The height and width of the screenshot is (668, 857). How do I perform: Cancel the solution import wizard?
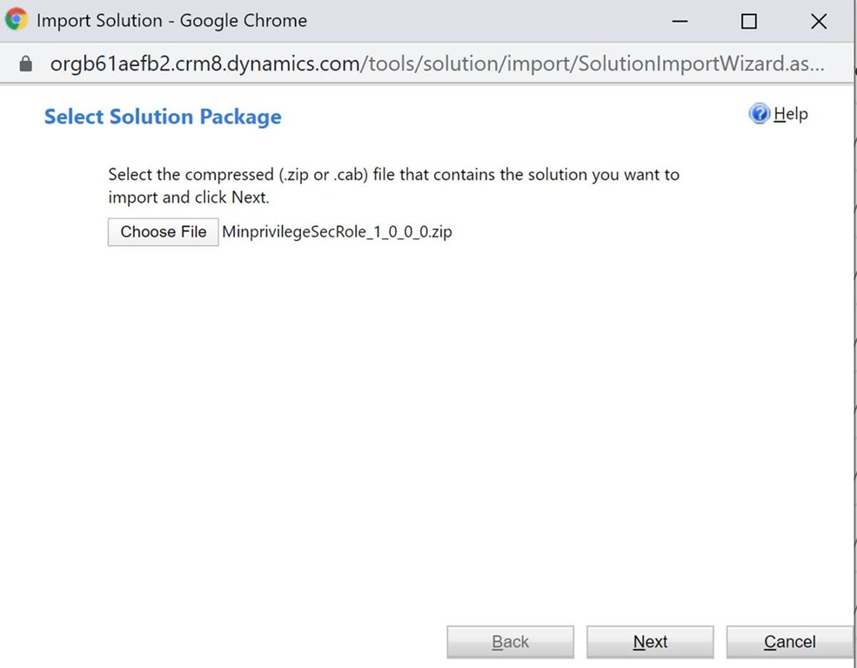pyautogui.click(x=789, y=642)
